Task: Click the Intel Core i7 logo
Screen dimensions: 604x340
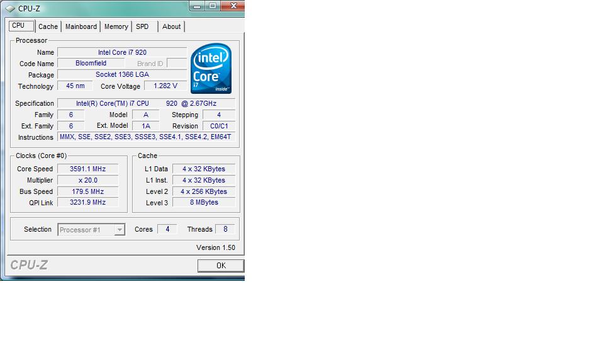Action: coord(211,68)
